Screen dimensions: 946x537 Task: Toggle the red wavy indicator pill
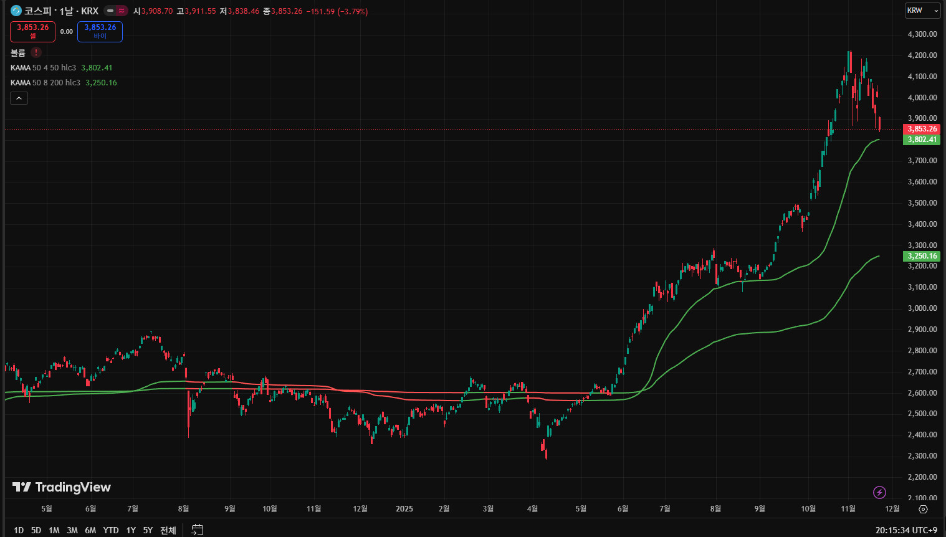(x=122, y=11)
